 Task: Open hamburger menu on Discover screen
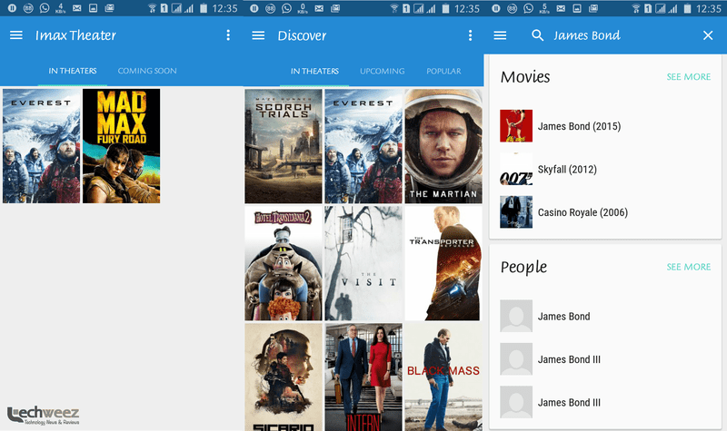pyautogui.click(x=258, y=35)
